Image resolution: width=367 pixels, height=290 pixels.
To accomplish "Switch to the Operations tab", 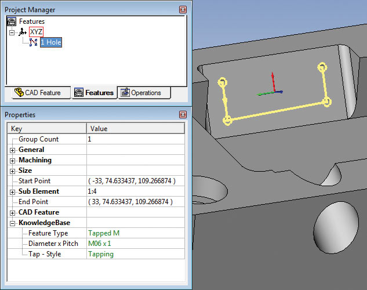I will 144,93.
